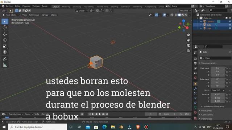Switch to the Modeling workspace tab
The height and width of the screenshot is (130, 232).
tap(66, 6)
